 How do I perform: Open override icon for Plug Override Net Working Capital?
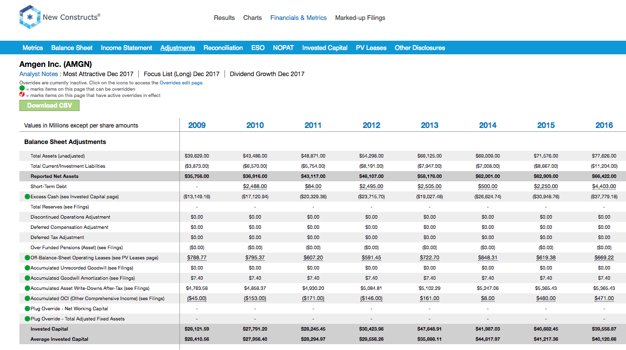tap(27, 309)
